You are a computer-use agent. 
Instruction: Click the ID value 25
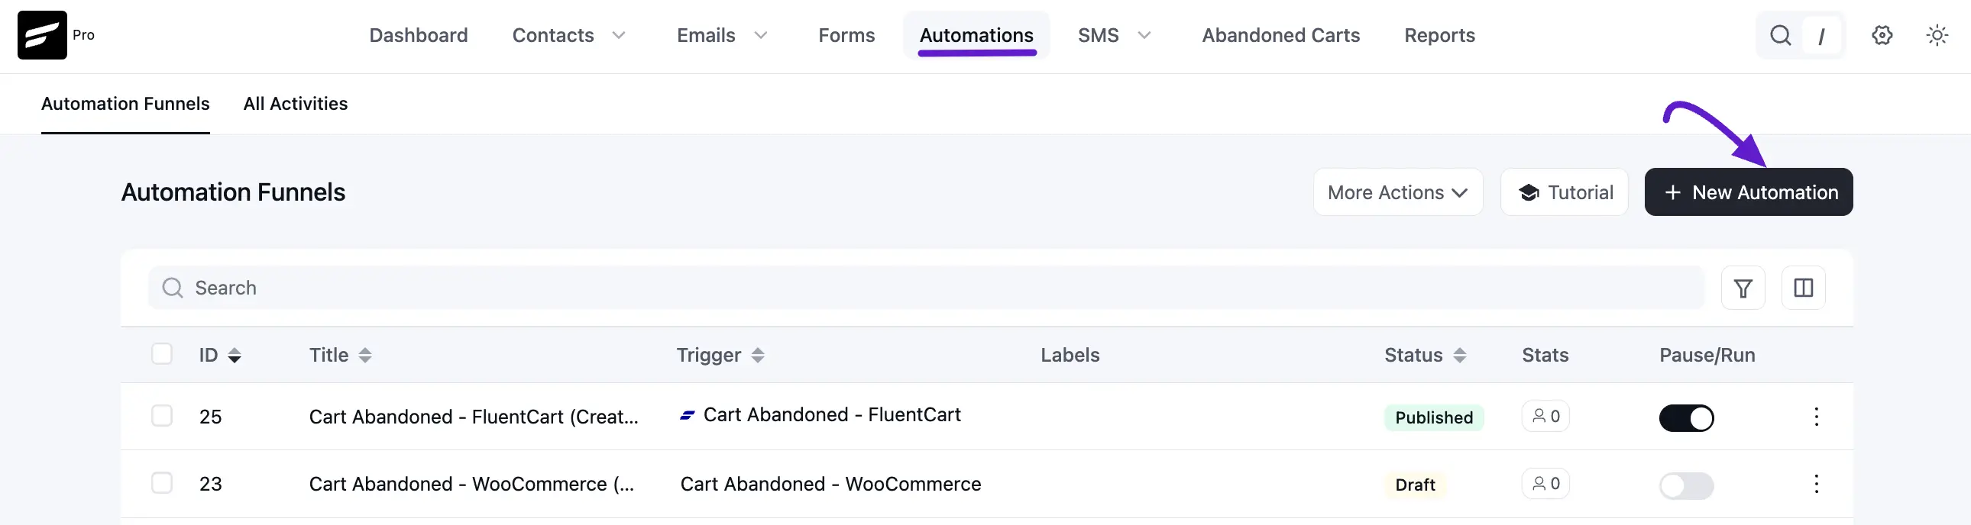click(x=210, y=417)
